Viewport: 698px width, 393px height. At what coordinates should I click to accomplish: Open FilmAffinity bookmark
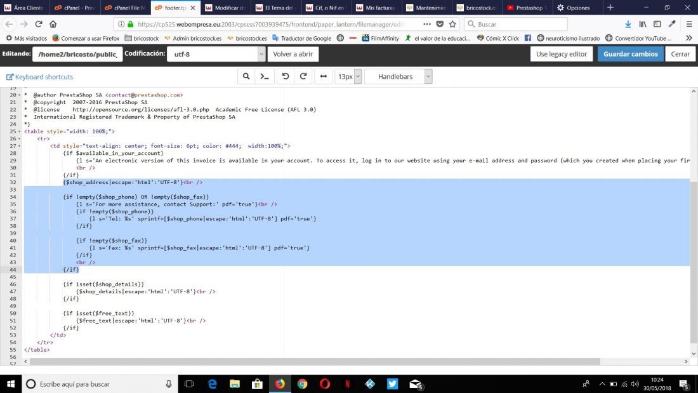click(x=380, y=38)
